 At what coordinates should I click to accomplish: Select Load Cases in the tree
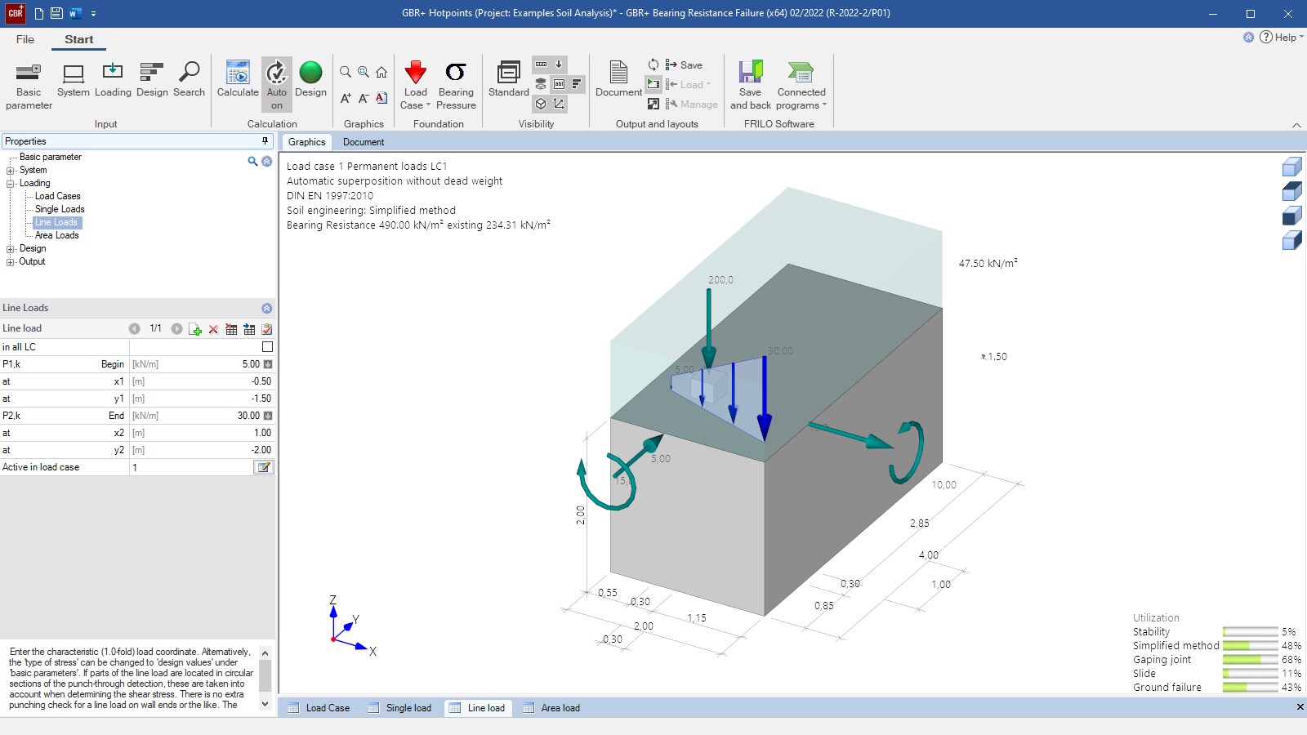pyautogui.click(x=57, y=196)
